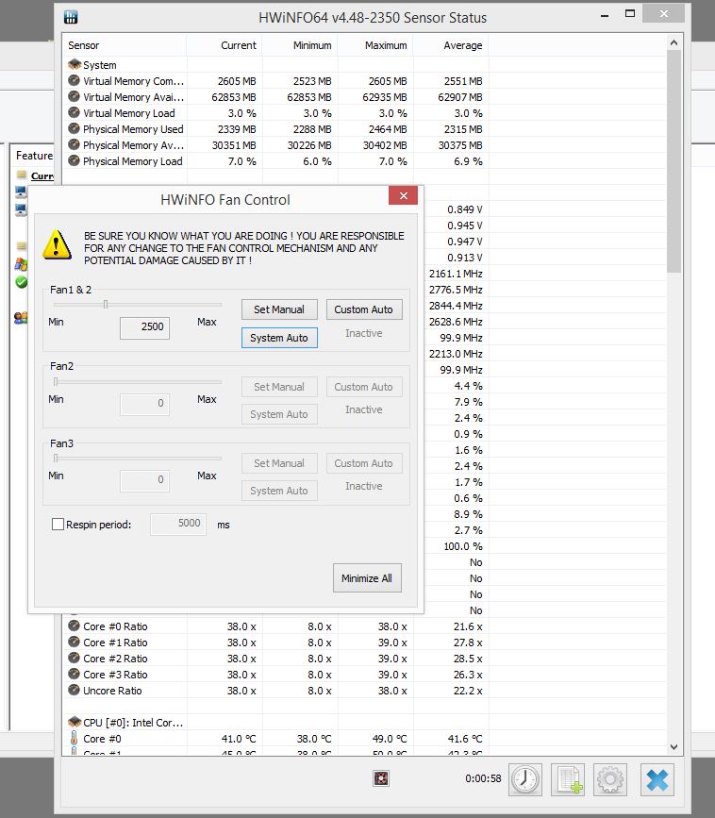Open sensor settings gear icon

(x=610, y=780)
